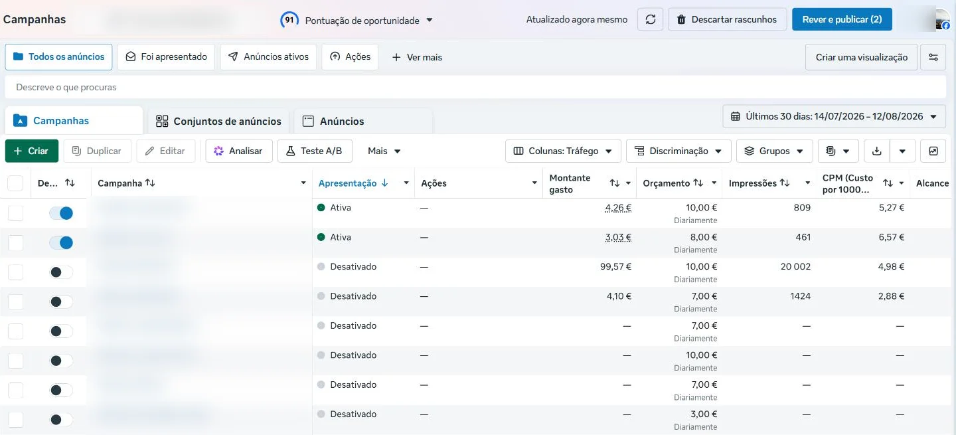Sort by Orçamento column arrows

pos(698,183)
